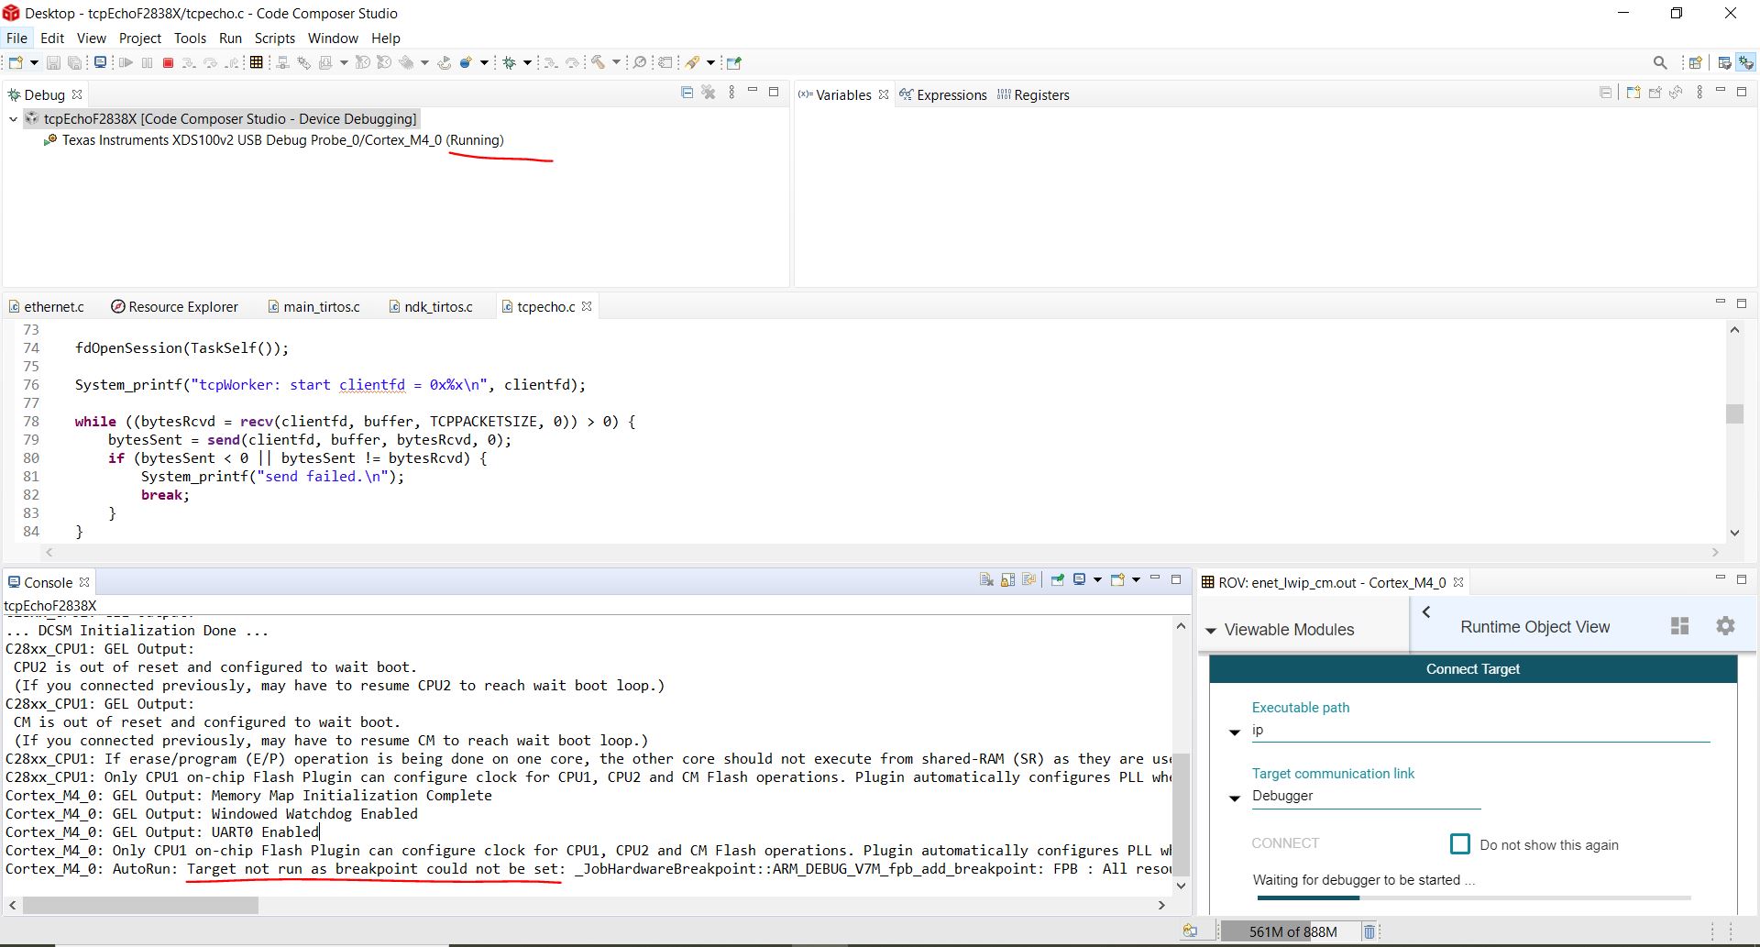Open the Scripts menu

[x=274, y=38]
